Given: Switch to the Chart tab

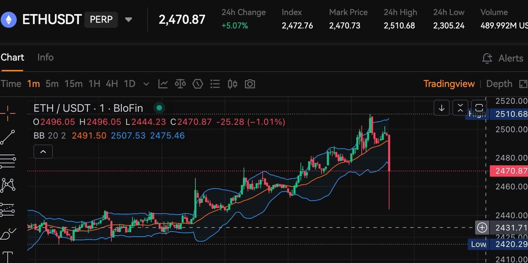Looking at the screenshot, I should click(x=12, y=57).
